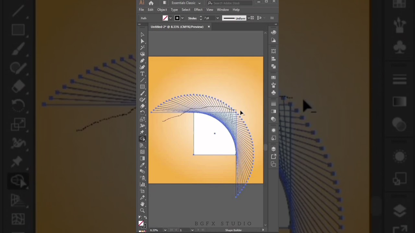Open the Color panel palette icon
415x233 pixels.
(x=274, y=32)
